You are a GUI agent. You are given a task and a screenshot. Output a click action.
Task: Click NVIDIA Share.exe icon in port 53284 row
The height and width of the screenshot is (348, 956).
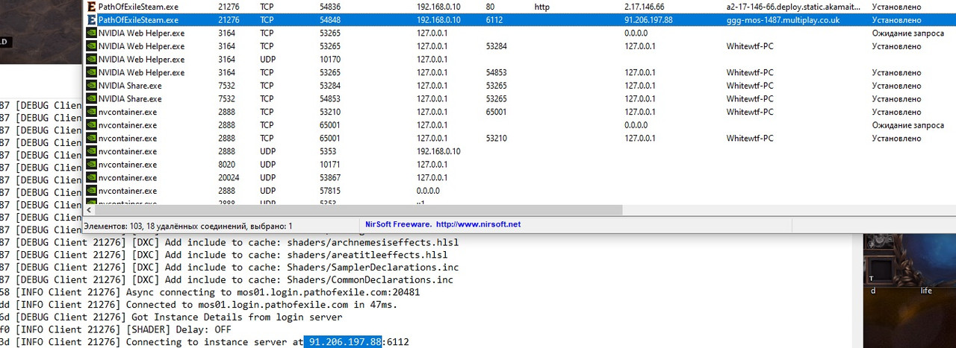91,86
